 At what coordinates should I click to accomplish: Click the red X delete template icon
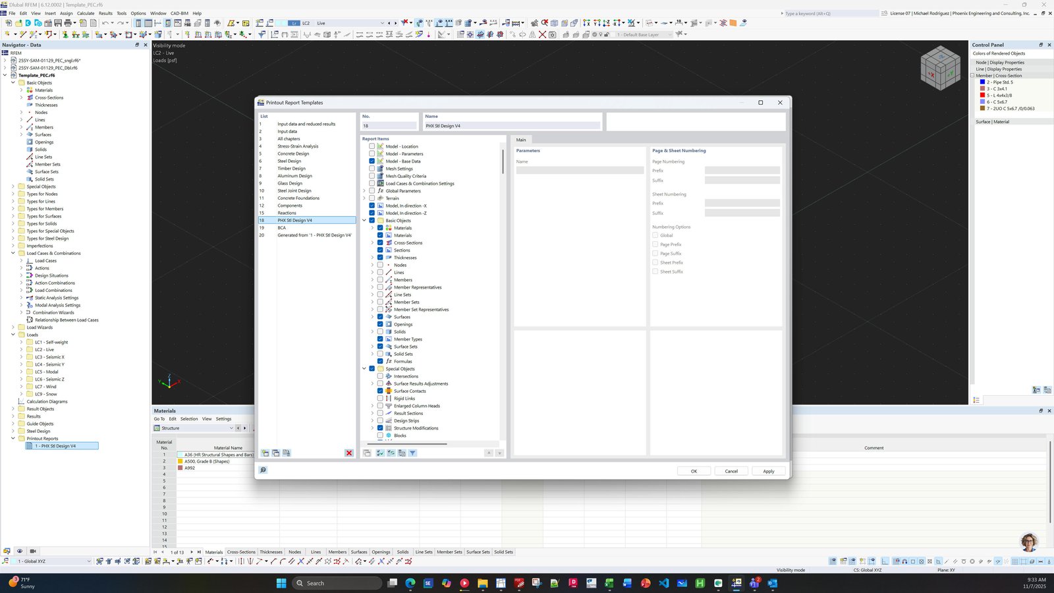pyautogui.click(x=348, y=453)
